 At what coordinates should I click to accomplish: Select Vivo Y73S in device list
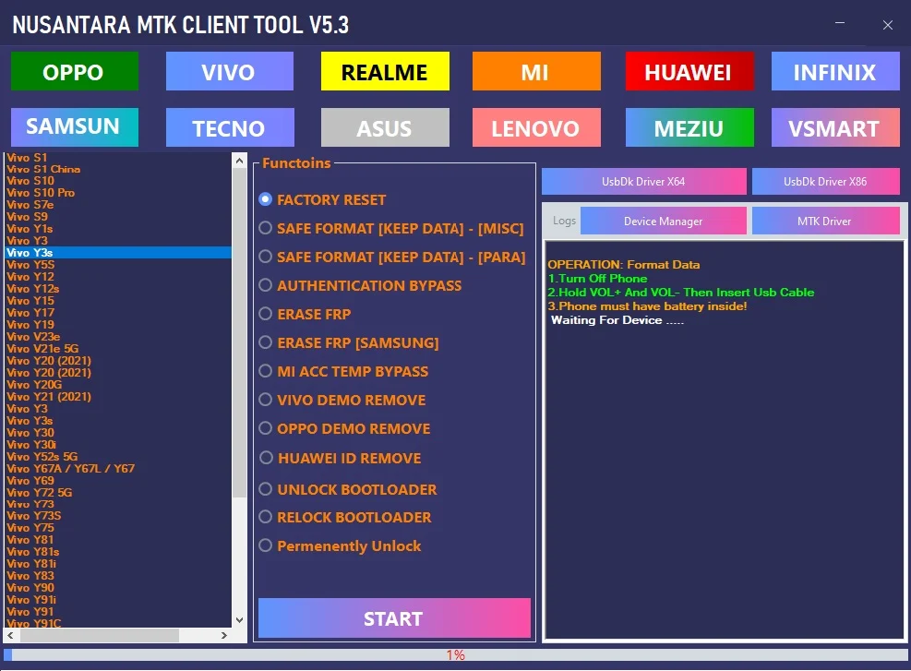118,516
